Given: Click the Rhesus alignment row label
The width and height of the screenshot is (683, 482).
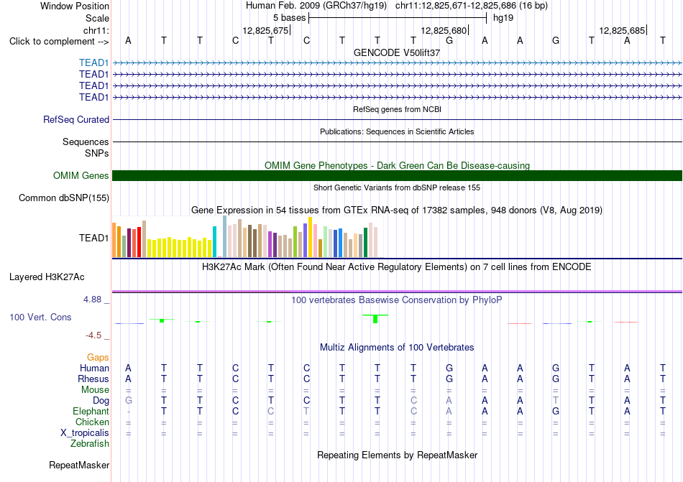Looking at the screenshot, I should [x=93, y=379].
